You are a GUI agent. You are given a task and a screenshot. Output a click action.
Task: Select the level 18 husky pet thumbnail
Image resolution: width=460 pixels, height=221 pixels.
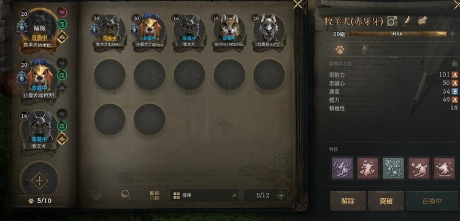click(x=229, y=29)
